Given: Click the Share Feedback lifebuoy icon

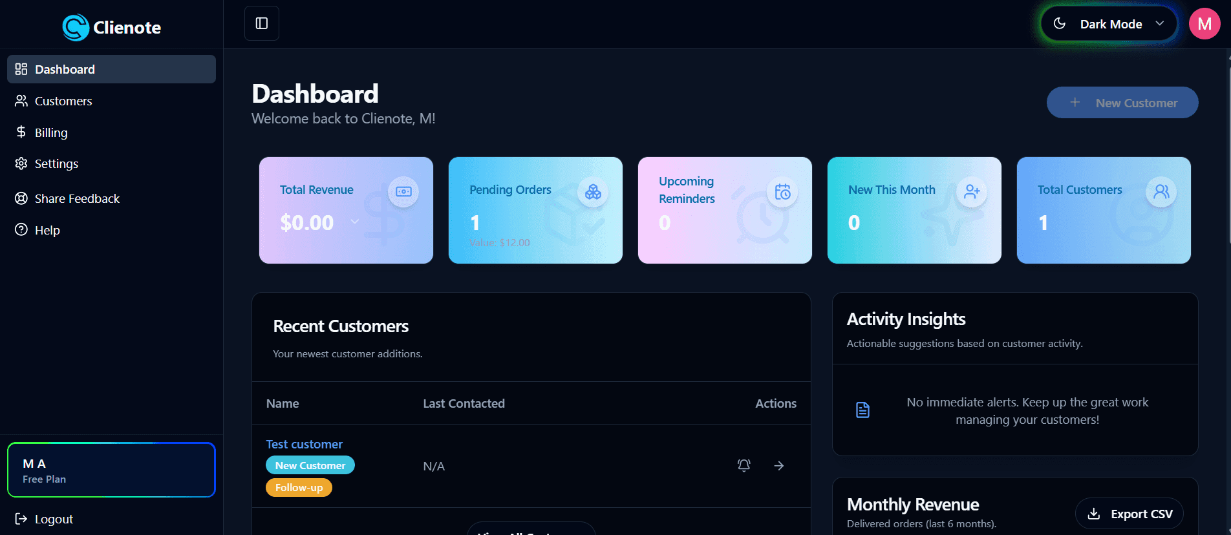Looking at the screenshot, I should tap(21, 198).
